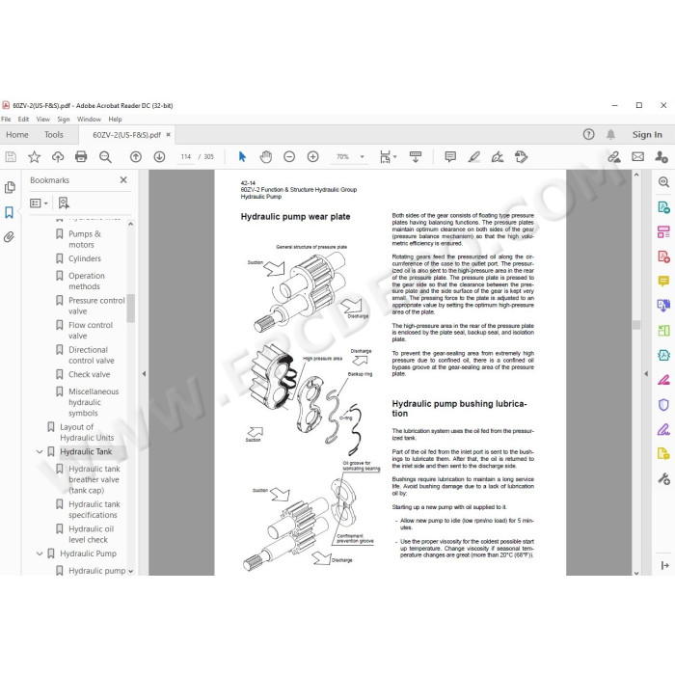Open the View menu
This screenshot has width=675, height=675.
[x=43, y=120]
